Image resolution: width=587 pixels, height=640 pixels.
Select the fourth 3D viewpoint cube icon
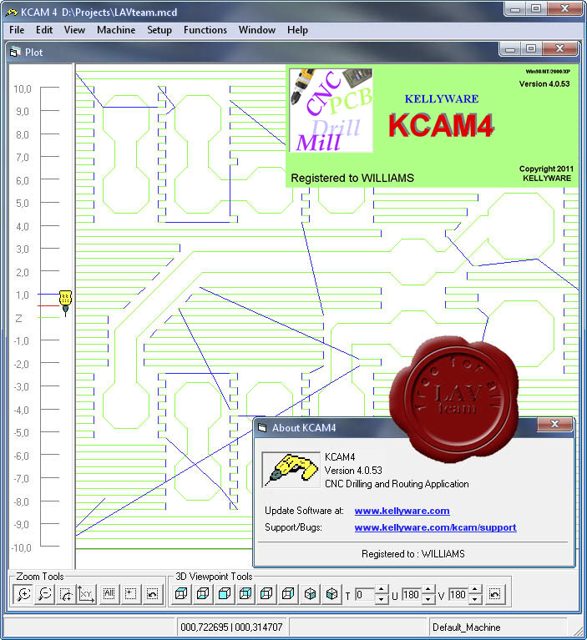245,594
